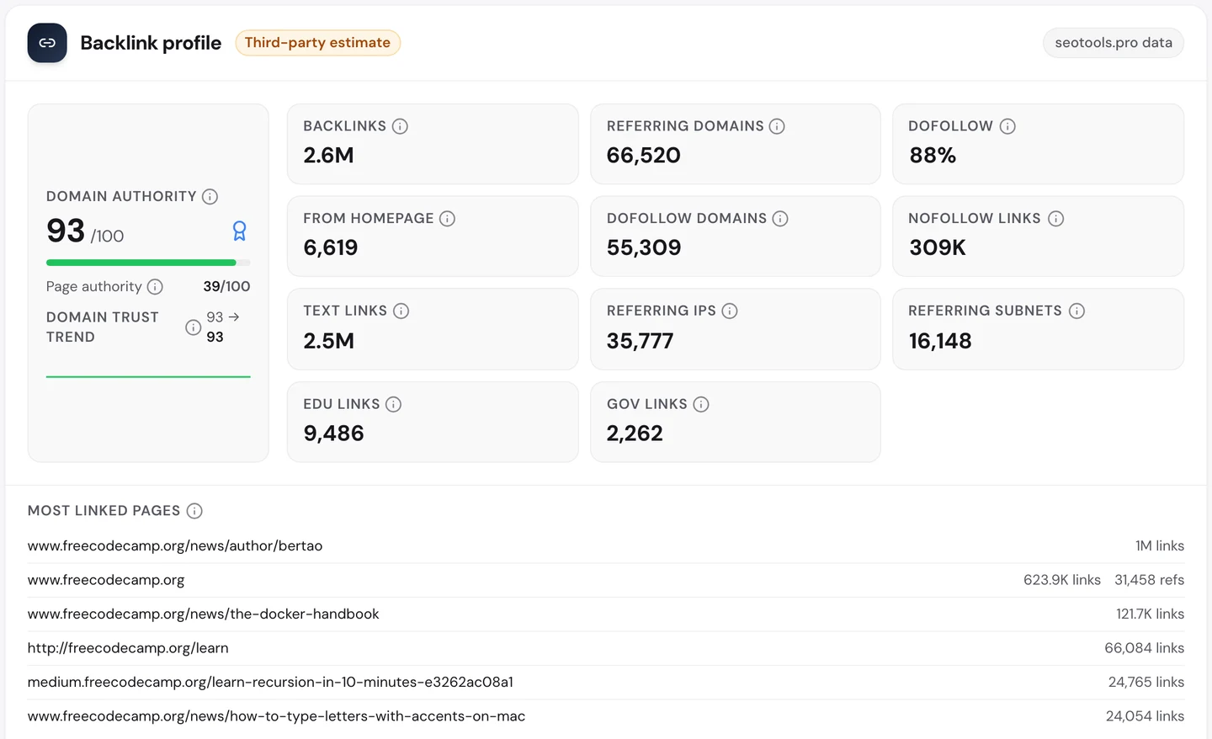1212x739 pixels.
Task: Click the 6,619 from homepage value
Action: [x=331, y=248]
